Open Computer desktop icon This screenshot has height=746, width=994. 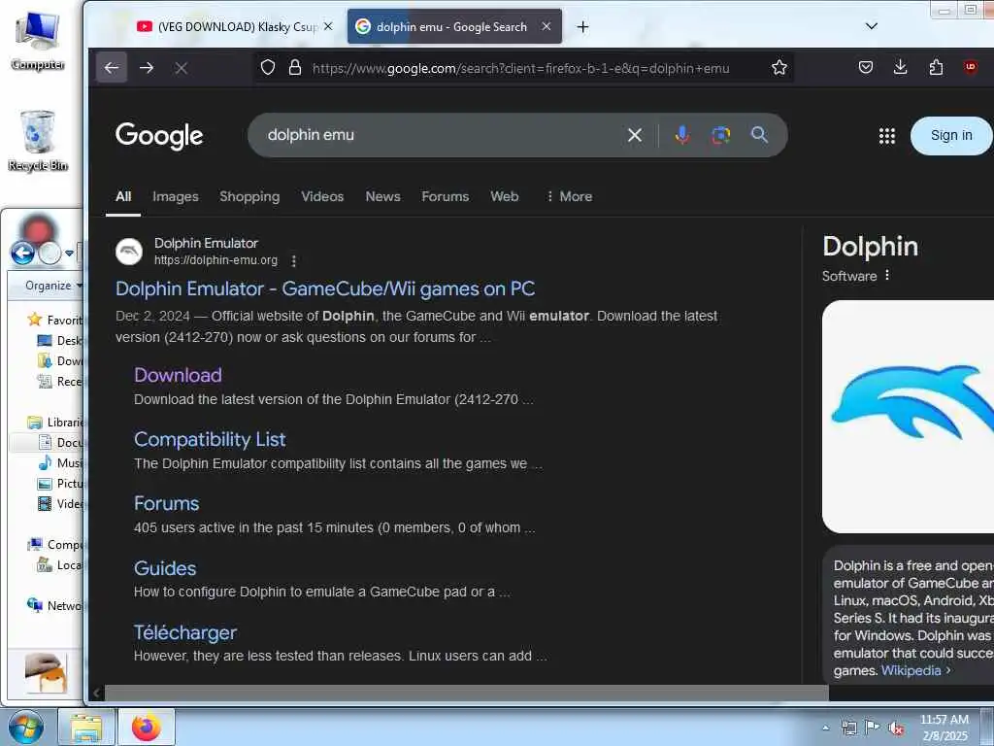[38, 41]
